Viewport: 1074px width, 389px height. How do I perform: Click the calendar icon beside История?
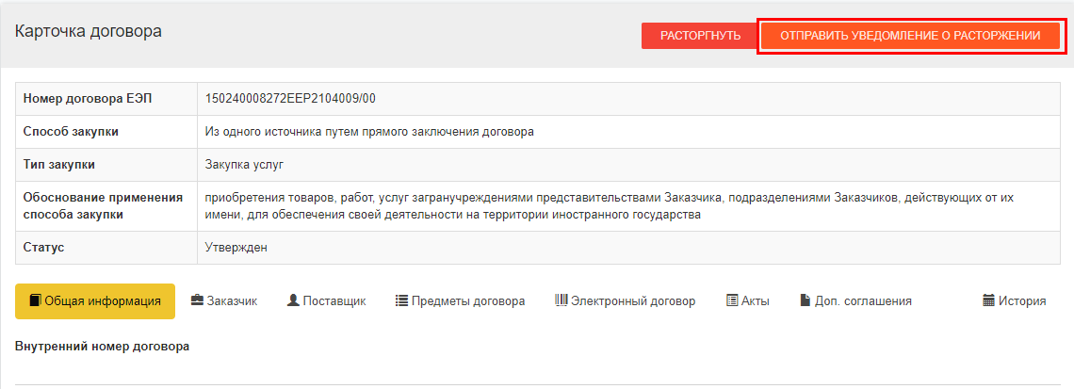click(988, 300)
